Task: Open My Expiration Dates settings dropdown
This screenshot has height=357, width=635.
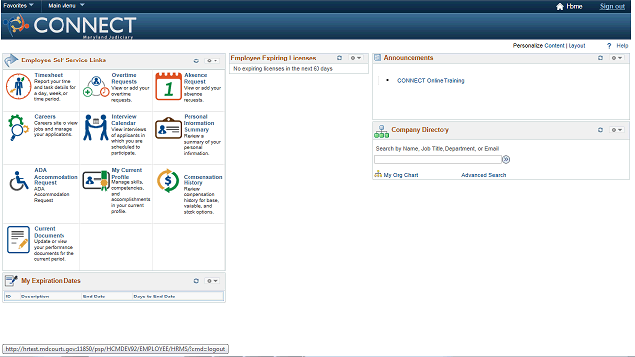Action: [212, 281]
